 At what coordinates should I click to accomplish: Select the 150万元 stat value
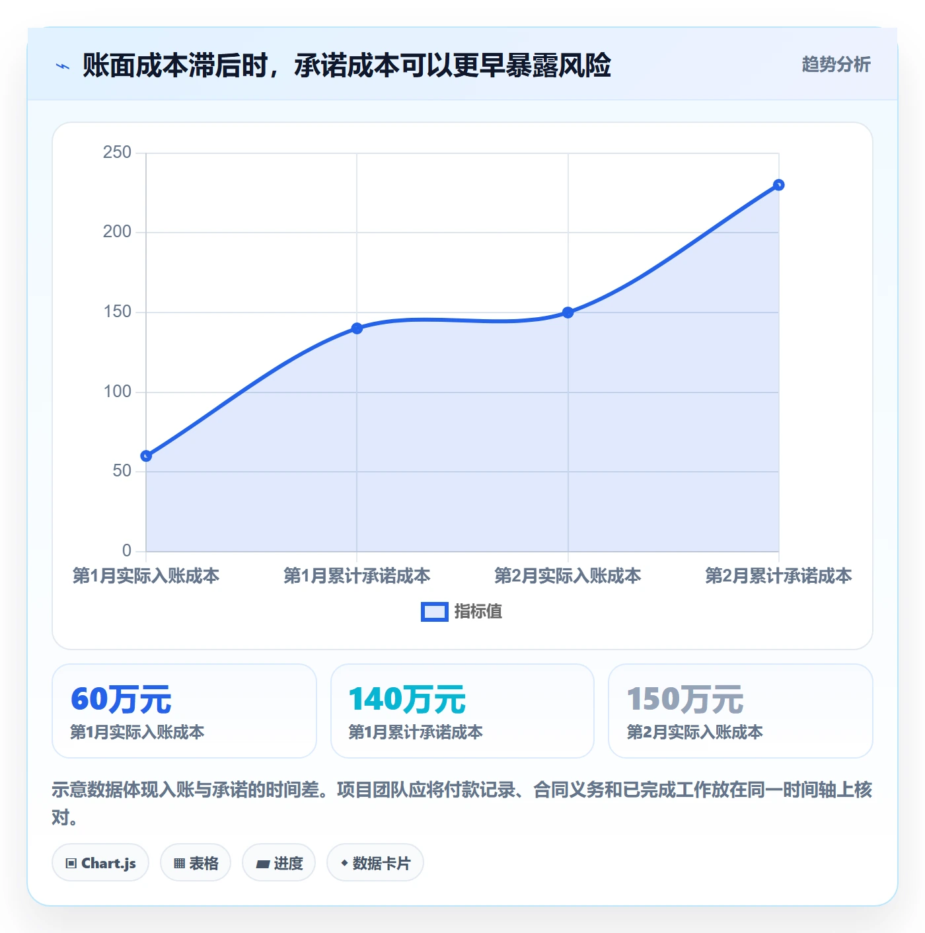(686, 699)
